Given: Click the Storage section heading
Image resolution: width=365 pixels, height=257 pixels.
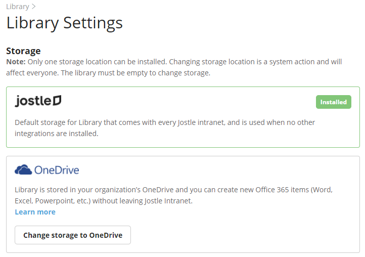Looking at the screenshot, I should [x=23, y=51].
